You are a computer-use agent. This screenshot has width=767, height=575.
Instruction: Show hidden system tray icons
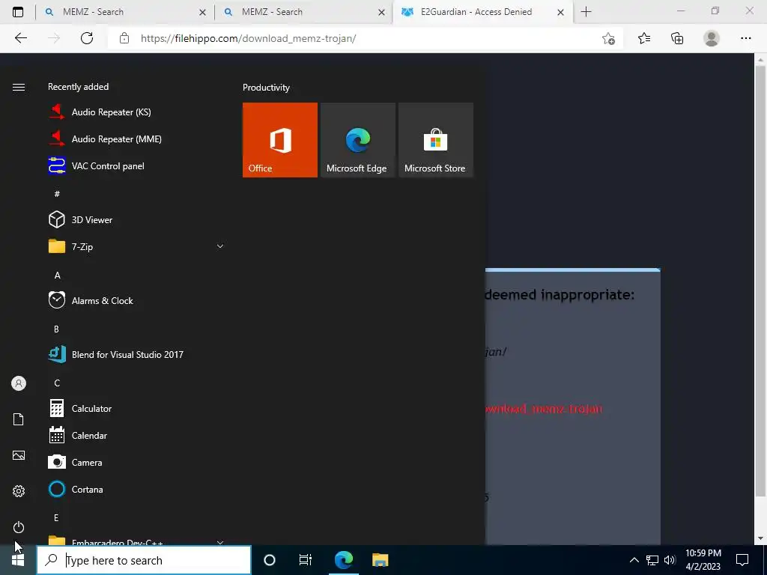click(x=634, y=560)
